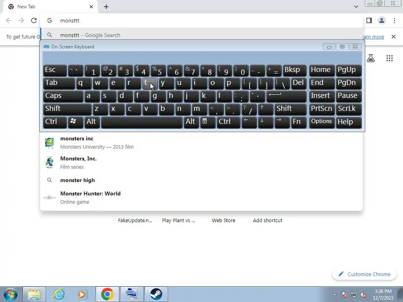Toggle the left Alt key
Image resolution: width=403 pixels, height=302 pixels.
click(x=92, y=122)
